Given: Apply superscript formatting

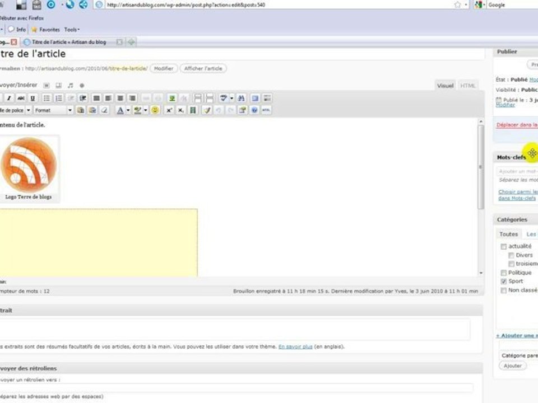Looking at the screenshot, I should (x=169, y=110).
